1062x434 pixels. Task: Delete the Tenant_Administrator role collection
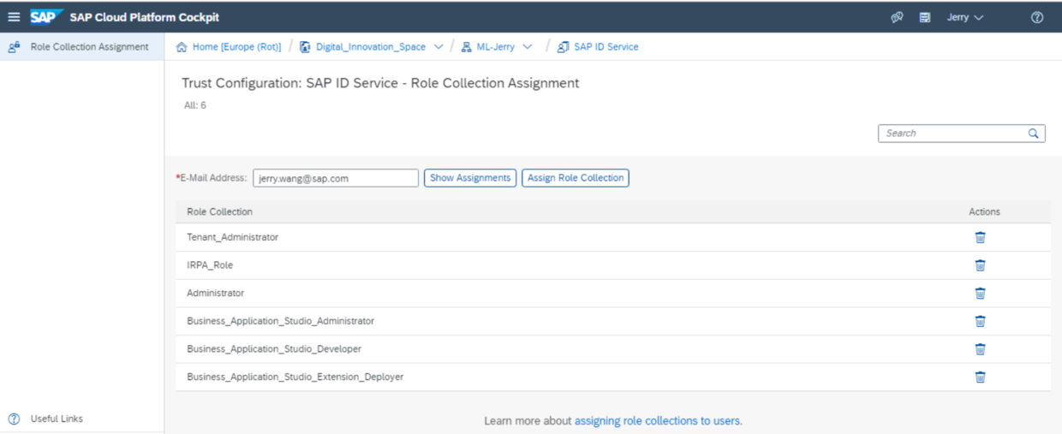tap(981, 237)
